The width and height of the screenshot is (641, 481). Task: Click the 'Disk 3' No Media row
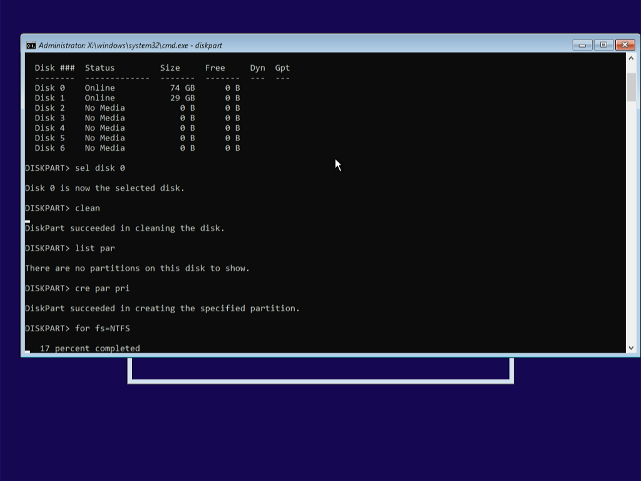pyautogui.click(x=137, y=118)
